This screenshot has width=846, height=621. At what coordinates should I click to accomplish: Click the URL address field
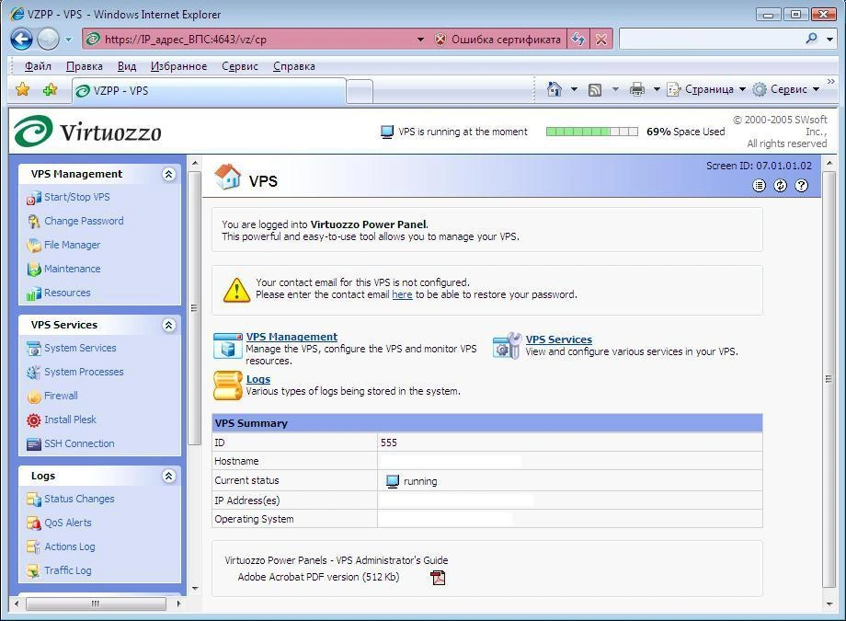click(x=257, y=39)
